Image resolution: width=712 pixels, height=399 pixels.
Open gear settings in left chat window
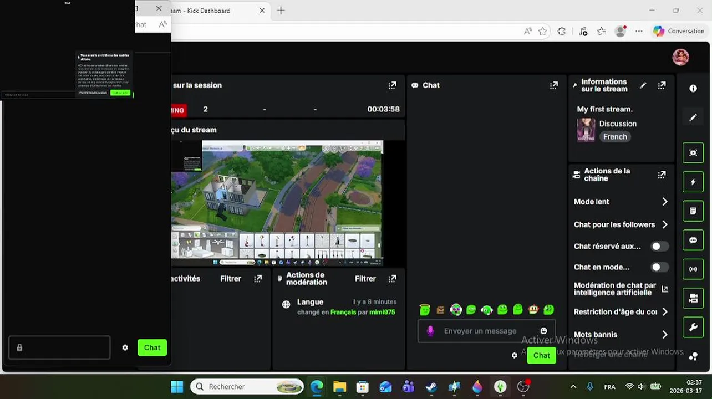125,347
